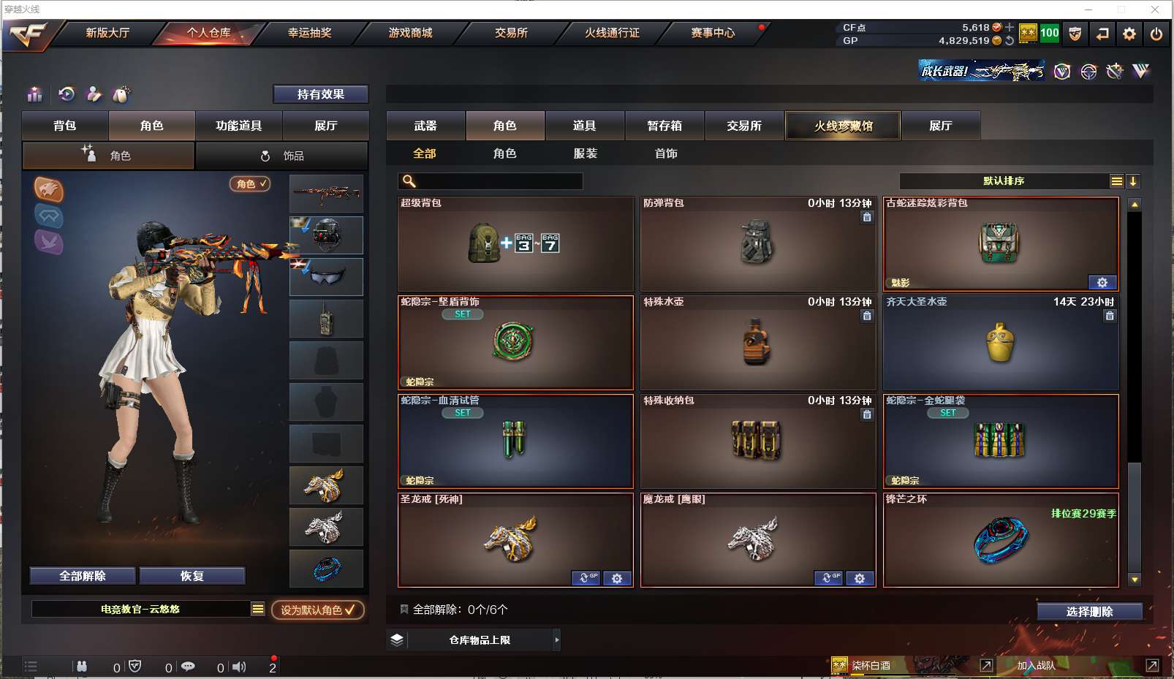Viewport: 1174px width, 679px height.
Task: Switch to the 火线珍藏馆 tab
Action: [x=843, y=126]
